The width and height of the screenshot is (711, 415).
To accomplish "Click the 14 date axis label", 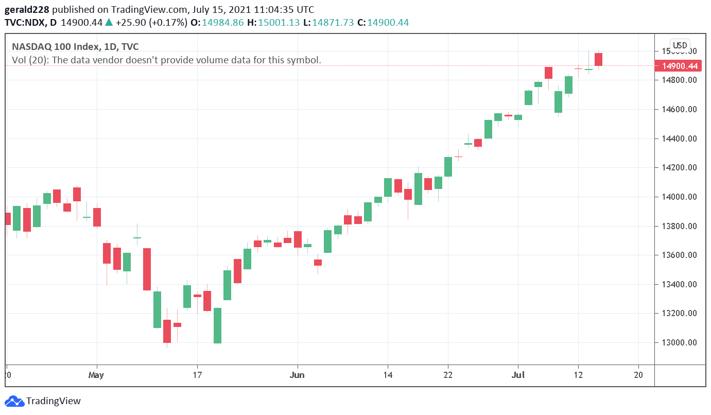I will pyautogui.click(x=388, y=375).
